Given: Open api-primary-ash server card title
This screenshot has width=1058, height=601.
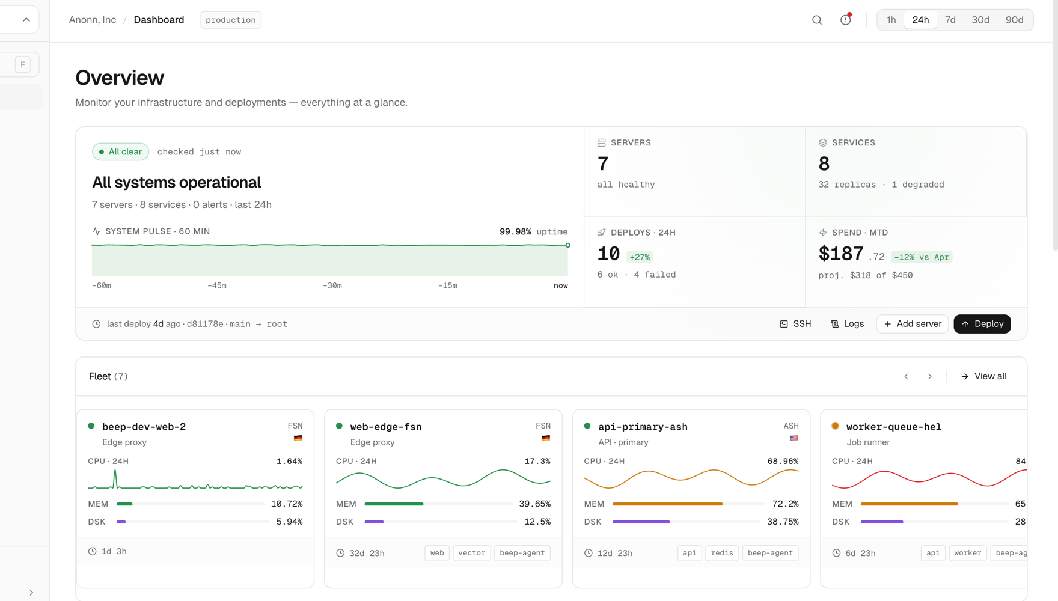Looking at the screenshot, I should coord(643,427).
